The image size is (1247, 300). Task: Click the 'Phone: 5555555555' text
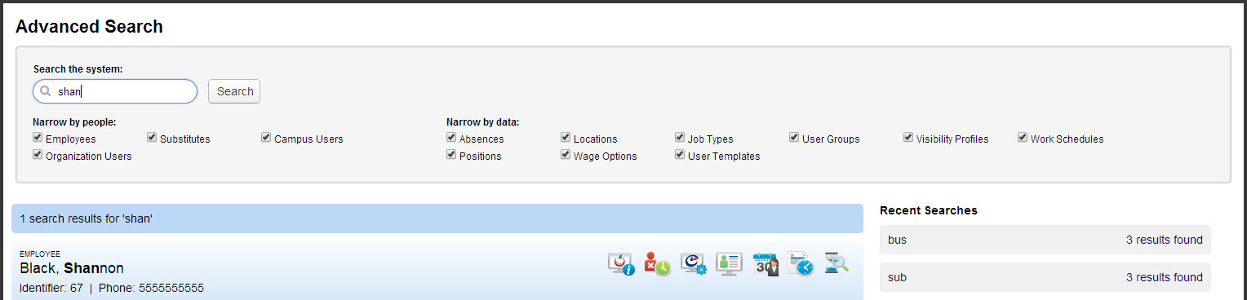(151, 288)
